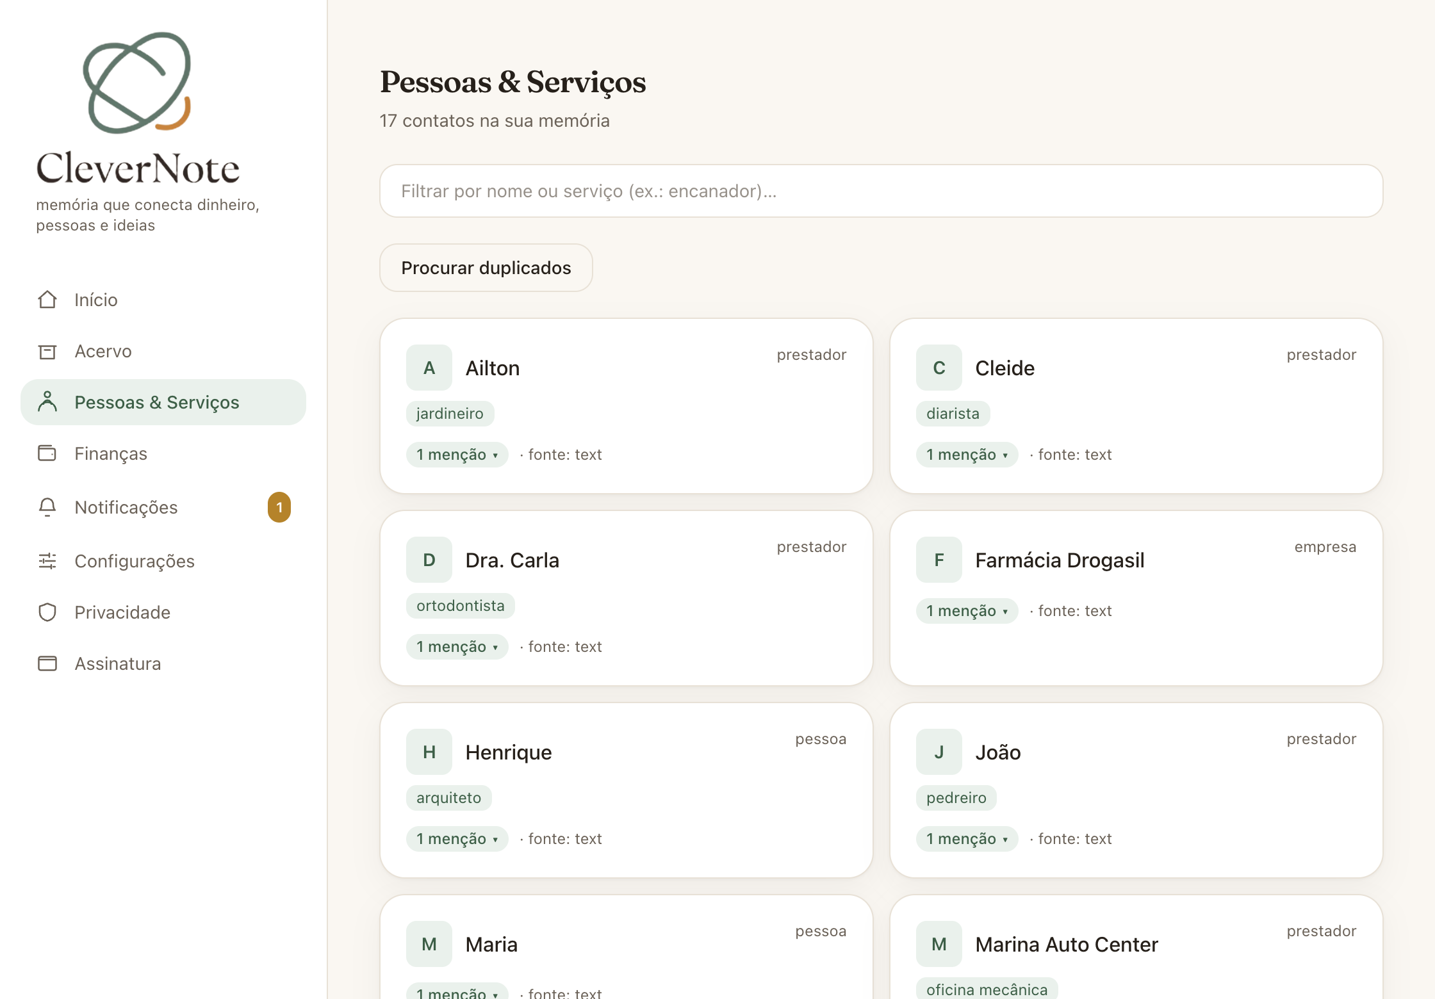Click the Procurar duplicados button
Viewport: 1435px width, 999px height.
click(x=486, y=268)
